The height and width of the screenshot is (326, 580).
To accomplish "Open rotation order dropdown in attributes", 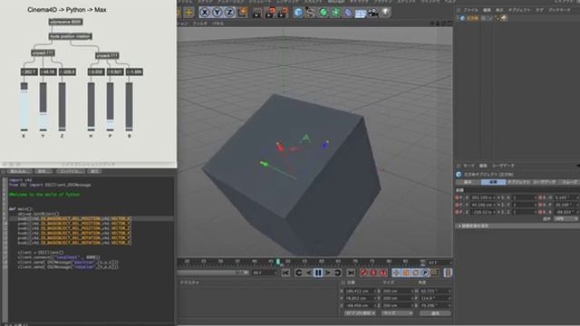I will pos(565,219).
